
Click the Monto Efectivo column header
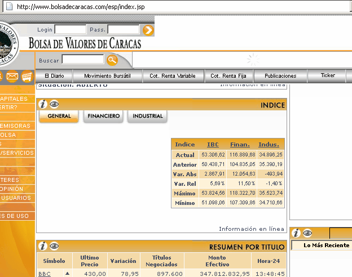217,261
